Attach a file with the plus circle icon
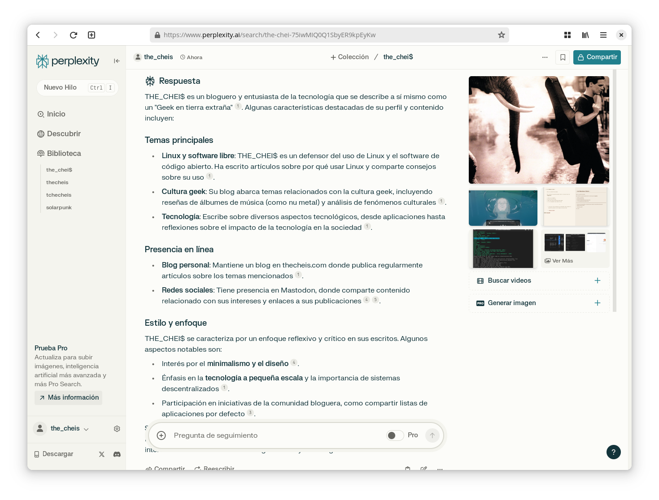The width and height of the screenshot is (659, 500). pos(161,435)
